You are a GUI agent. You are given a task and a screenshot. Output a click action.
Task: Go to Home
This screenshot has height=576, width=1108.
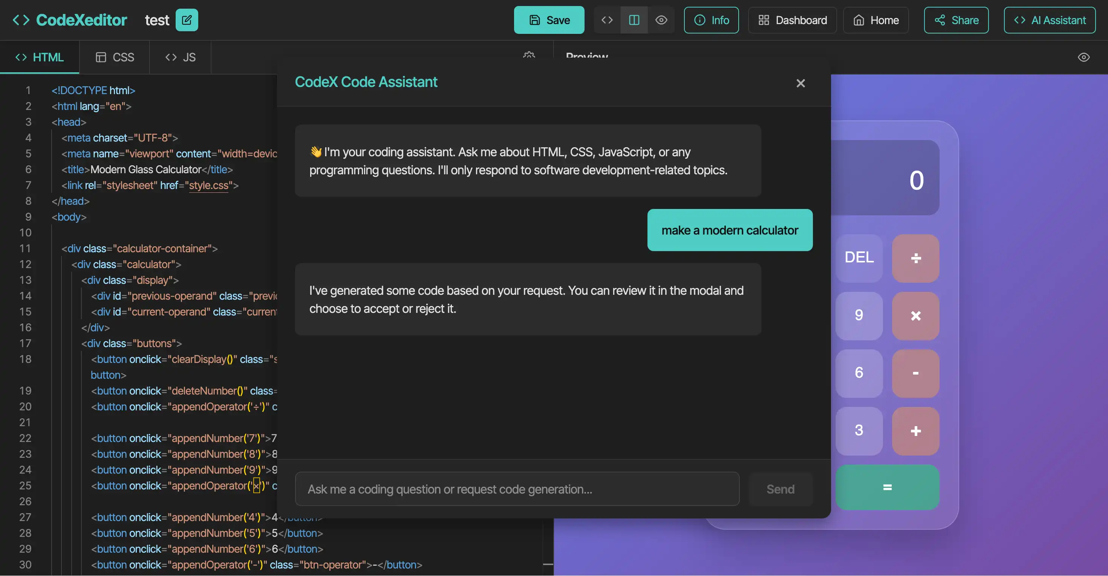[x=876, y=20]
